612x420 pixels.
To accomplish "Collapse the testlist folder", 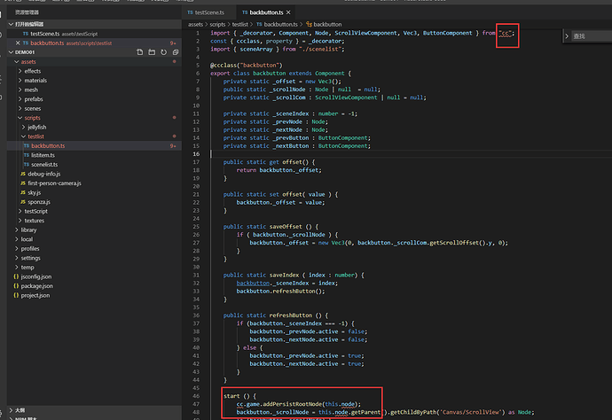I will tap(36, 136).
